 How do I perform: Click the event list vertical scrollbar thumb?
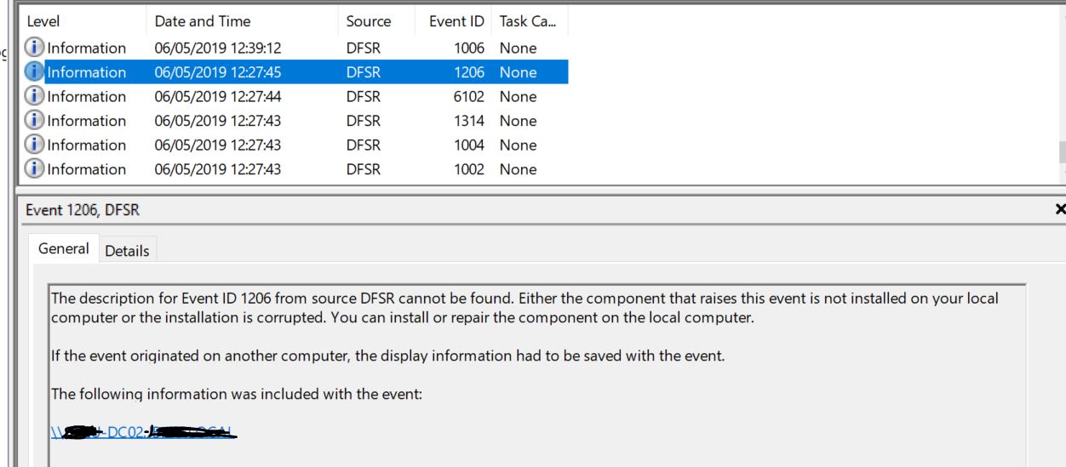[x=1061, y=152]
